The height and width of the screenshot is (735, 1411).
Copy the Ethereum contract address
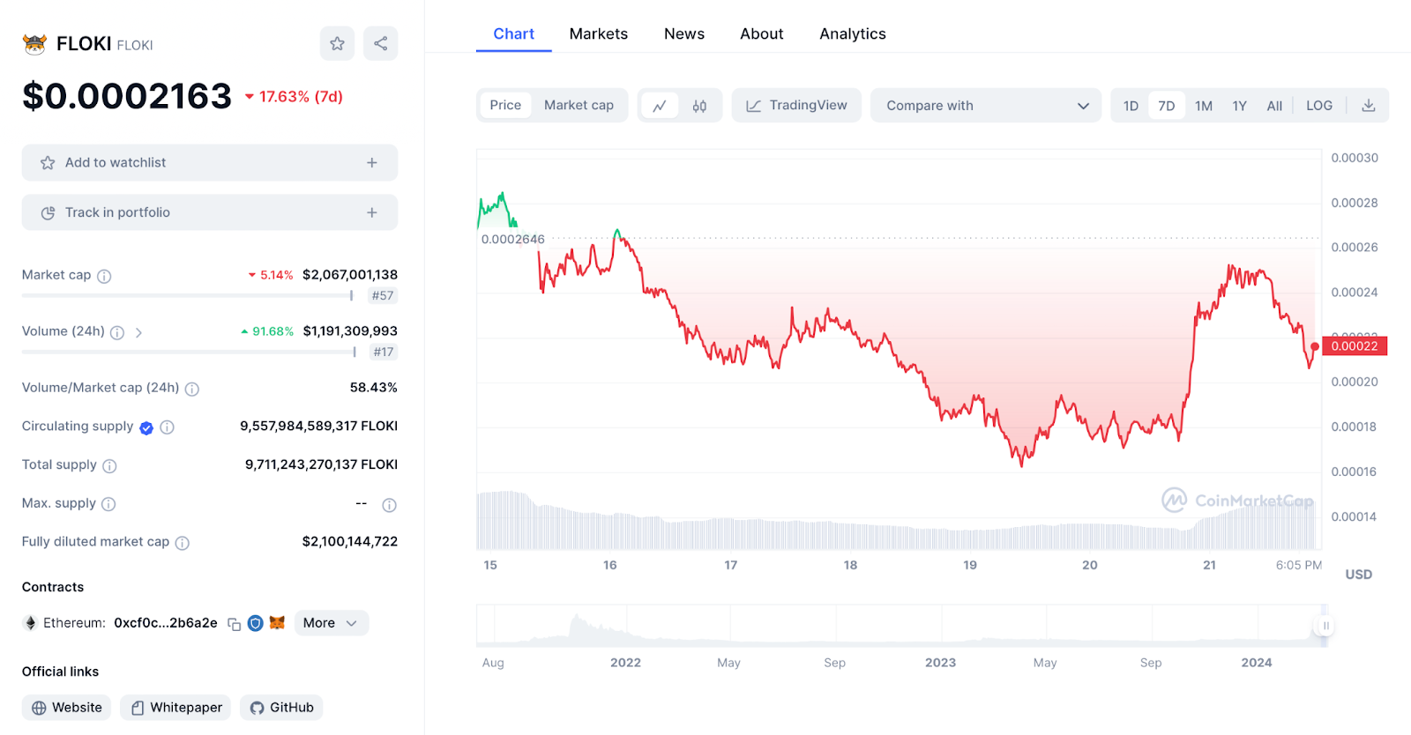[235, 624]
